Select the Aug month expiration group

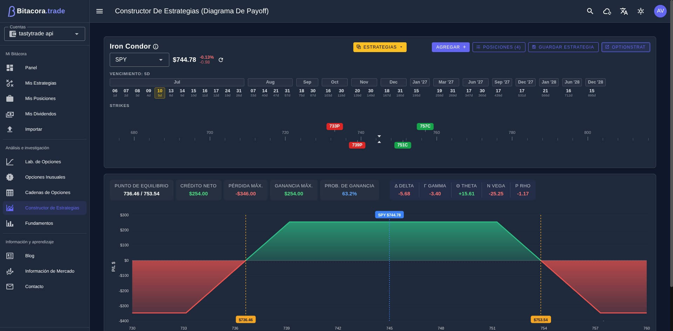coord(270,82)
